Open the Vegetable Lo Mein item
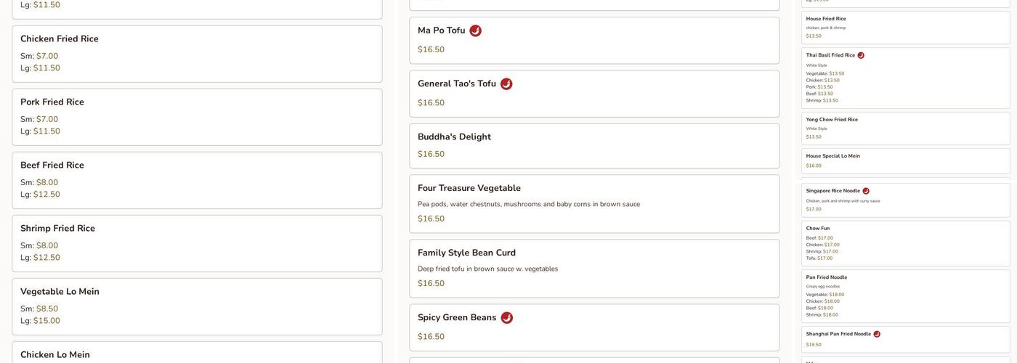1017x363 pixels. click(60, 292)
